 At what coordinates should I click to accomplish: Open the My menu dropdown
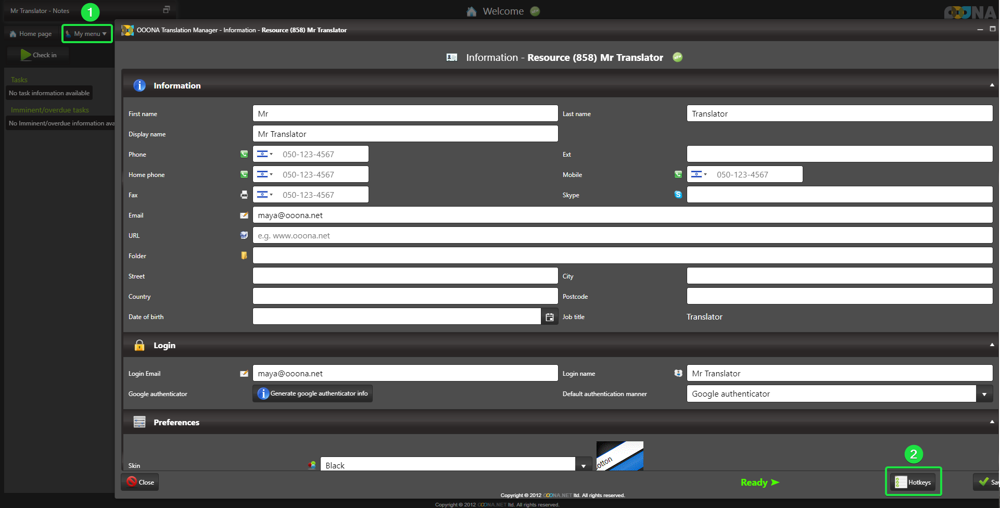(87, 34)
